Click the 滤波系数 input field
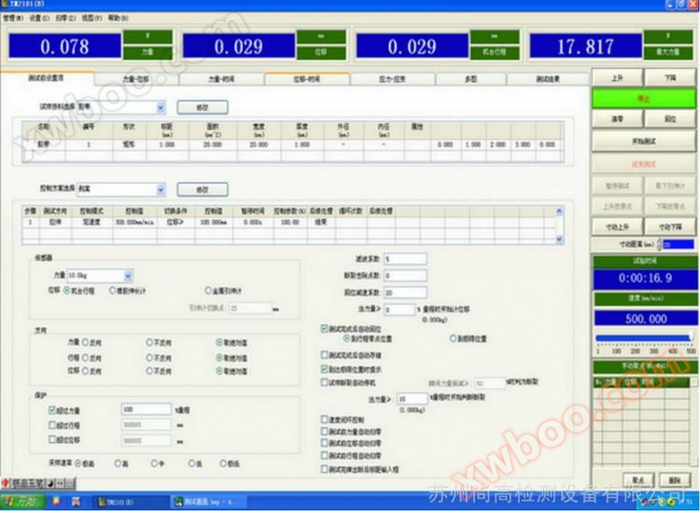700x511 pixels. point(405,258)
